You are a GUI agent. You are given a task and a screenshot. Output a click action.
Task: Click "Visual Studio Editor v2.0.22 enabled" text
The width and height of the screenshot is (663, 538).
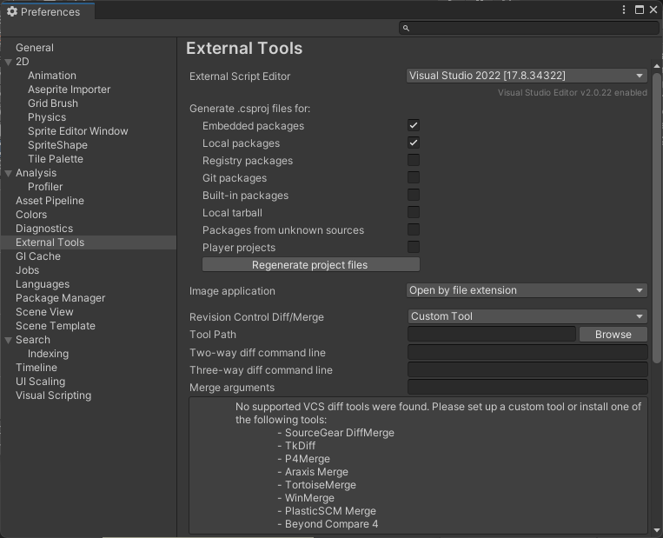tap(573, 93)
